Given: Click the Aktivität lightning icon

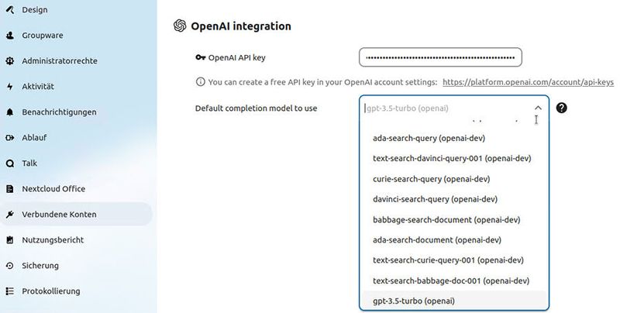Looking at the screenshot, I should click(x=9, y=87).
